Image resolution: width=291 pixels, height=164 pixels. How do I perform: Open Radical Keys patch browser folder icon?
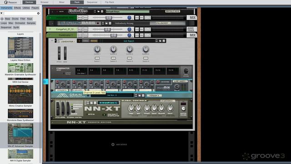(x=99, y=11)
